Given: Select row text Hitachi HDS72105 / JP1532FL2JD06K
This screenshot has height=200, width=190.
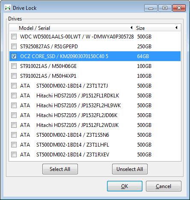Looking at the screenshot, I should (77, 115).
